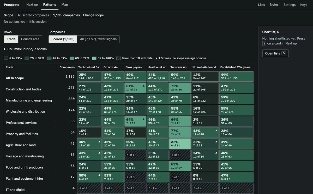Select the Plant and equipment hire row
Screen dimensions: 313x194
24,179
